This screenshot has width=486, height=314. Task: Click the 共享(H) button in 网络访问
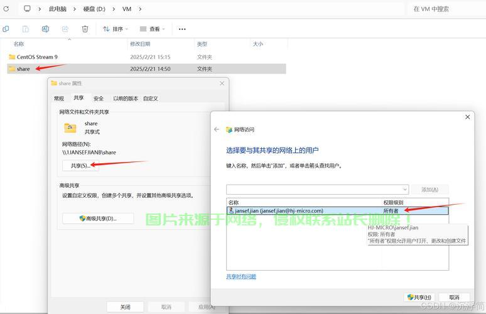[x=419, y=297]
